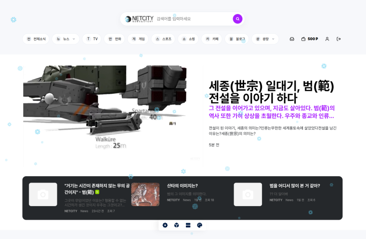Select the 전체소식 menu item
366x239 pixels.
(x=36, y=39)
